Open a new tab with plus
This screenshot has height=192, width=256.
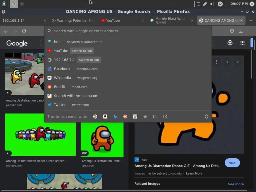251,20
